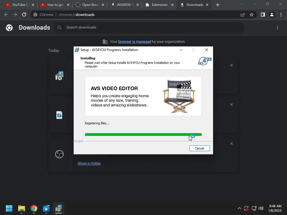Cancel the AVS4YOU installation

200,148
